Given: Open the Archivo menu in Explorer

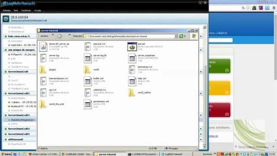Looking at the screenshot, I should pos(44,36).
